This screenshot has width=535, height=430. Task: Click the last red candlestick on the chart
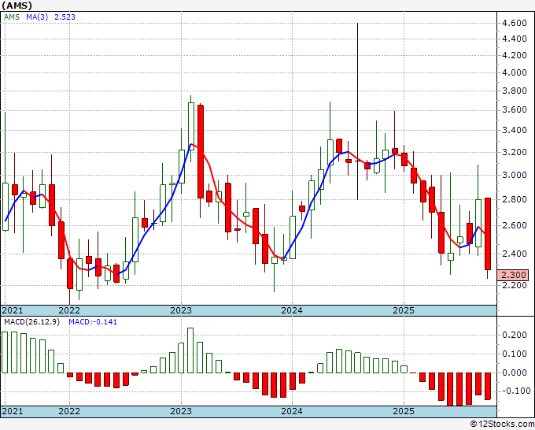pos(488,233)
